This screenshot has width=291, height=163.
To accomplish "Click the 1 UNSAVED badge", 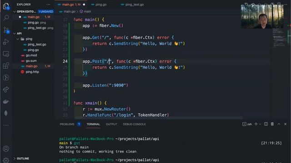I will pos(45,11).
